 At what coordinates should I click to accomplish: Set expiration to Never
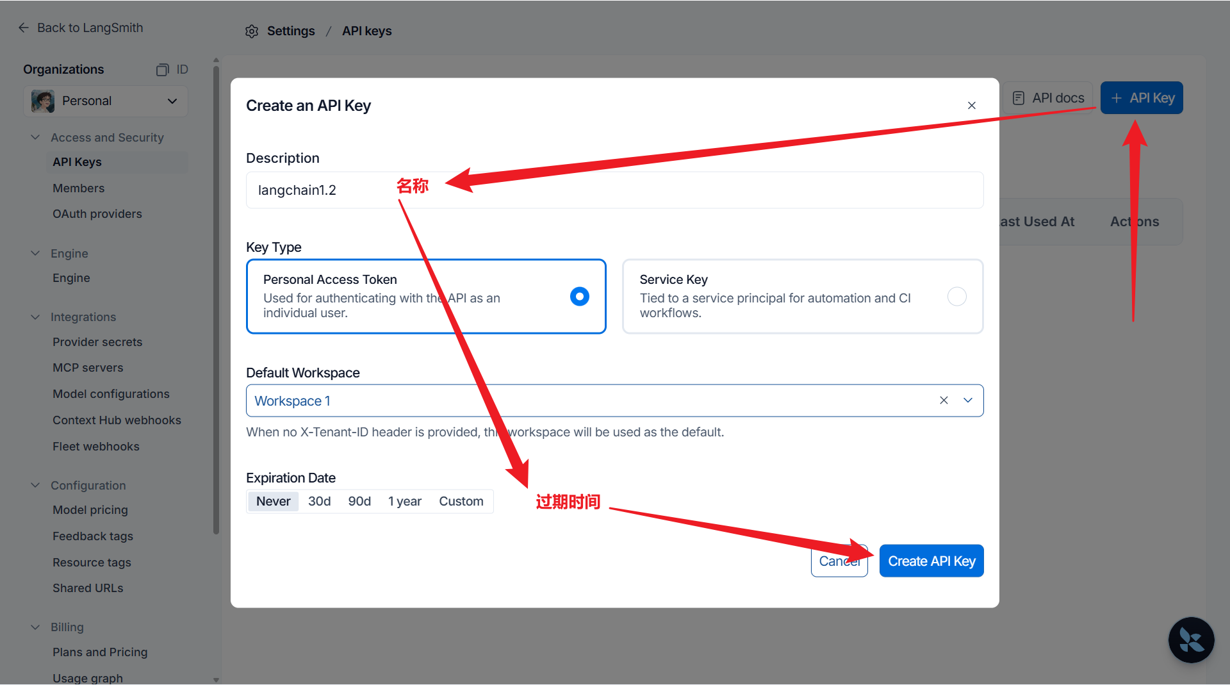[x=273, y=501]
